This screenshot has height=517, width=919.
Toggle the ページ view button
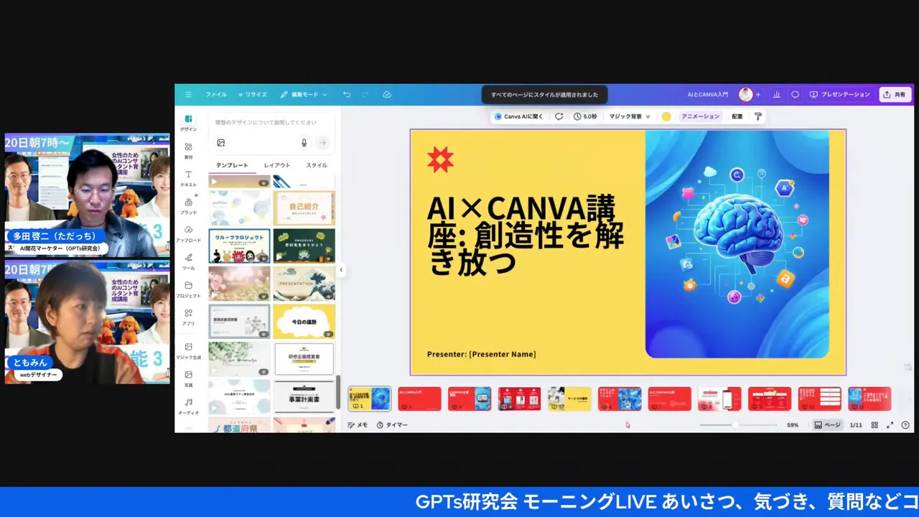[829, 424]
